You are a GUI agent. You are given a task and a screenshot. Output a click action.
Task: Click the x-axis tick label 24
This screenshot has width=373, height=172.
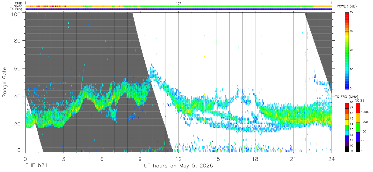click(332, 159)
